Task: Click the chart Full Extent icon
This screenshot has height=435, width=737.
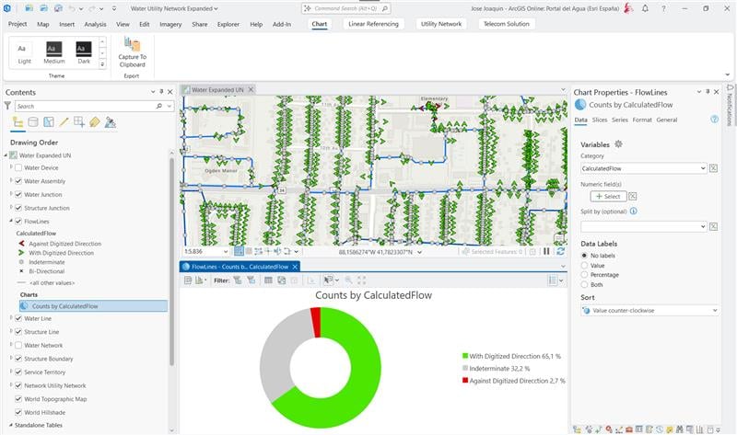Action: point(361,280)
